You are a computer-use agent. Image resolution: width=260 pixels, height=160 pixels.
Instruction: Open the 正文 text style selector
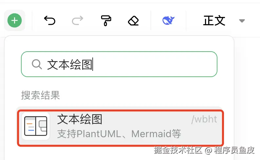(x=214, y=21)
